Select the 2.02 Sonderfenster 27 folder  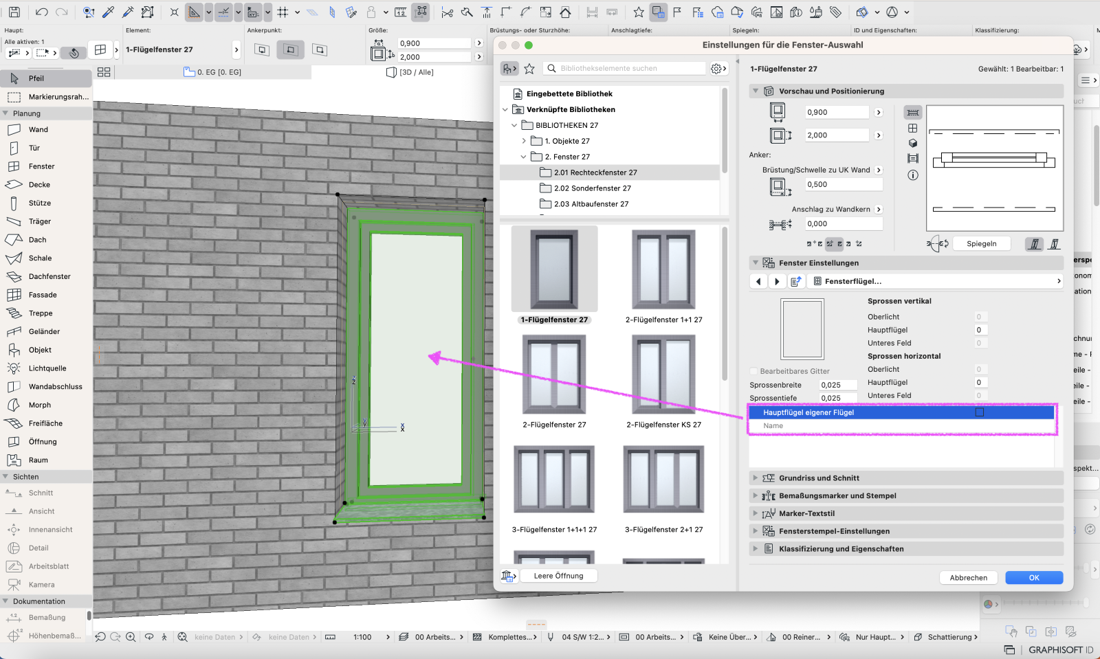(x=592, y=188)
